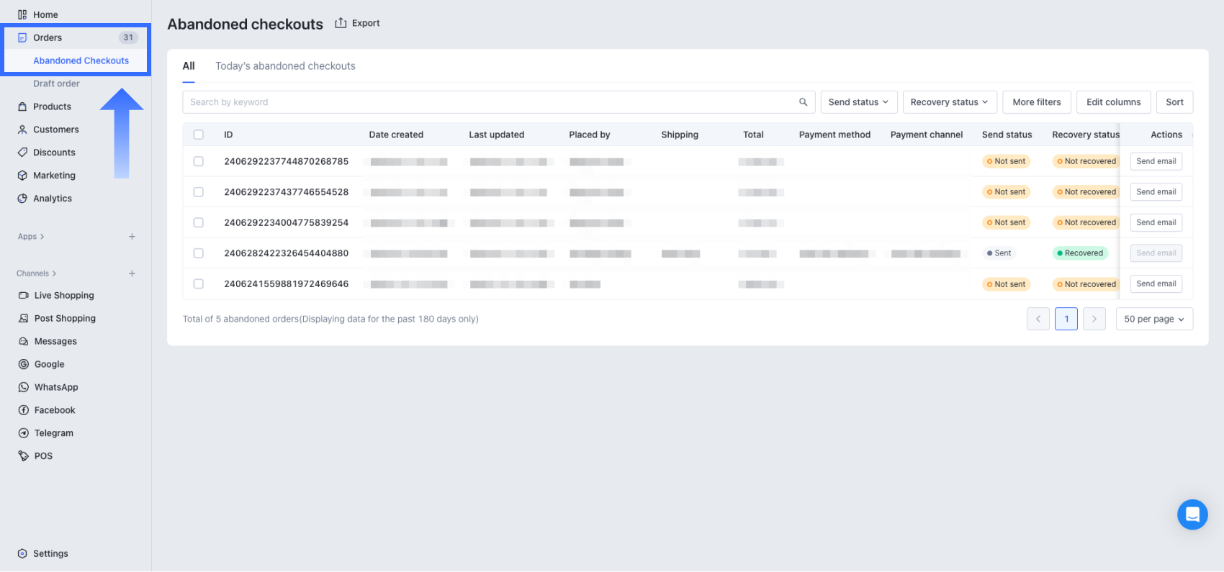Click the search magnifier icon
The height and width of the screenshot is (572, 1224).
803,102
